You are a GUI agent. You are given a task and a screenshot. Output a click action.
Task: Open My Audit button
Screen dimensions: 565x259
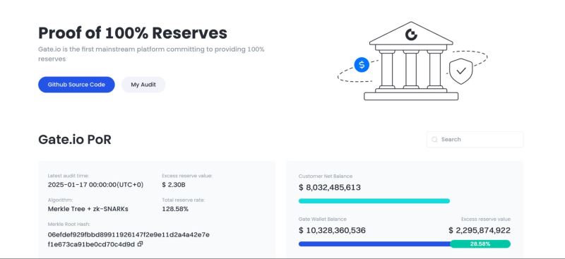[143, 85]
